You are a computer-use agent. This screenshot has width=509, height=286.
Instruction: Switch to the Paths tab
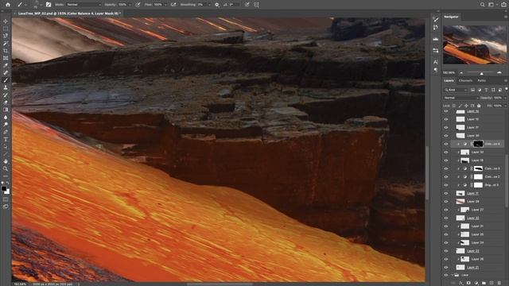(482, 80)
